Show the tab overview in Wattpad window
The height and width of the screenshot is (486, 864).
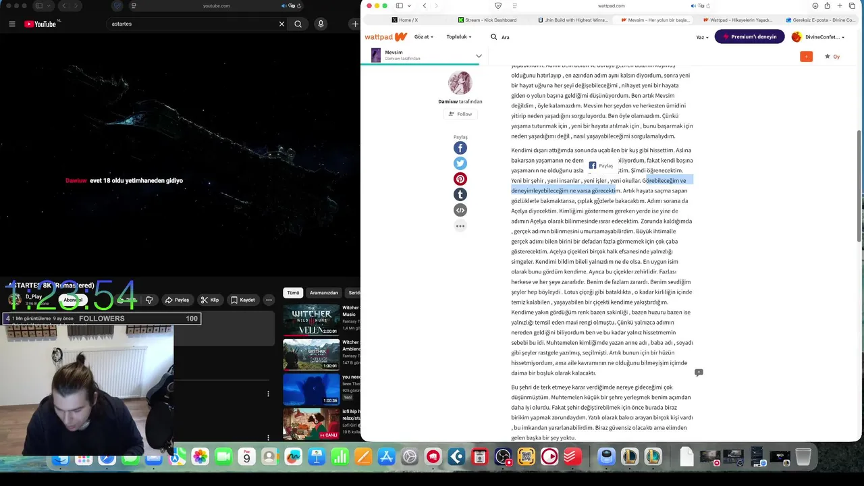[x=852, y=5]
